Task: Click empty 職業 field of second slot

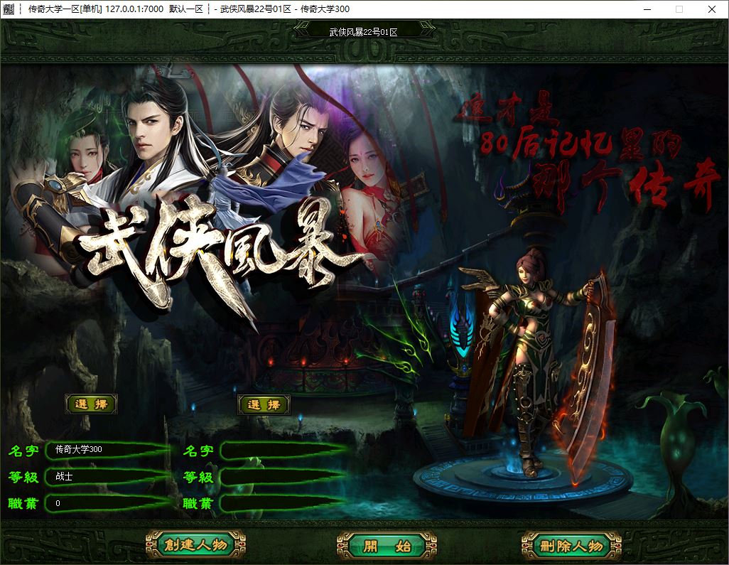Action: click(283, 504)
